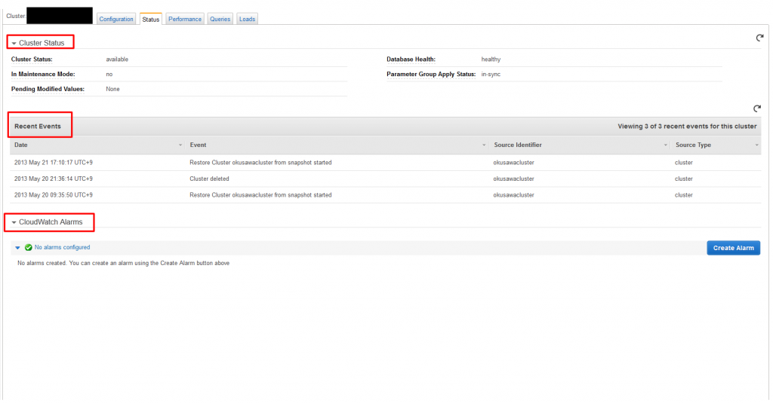This screenshot has height=403, width=773.
Task: Open the Source Type column menu arrow
Action: click(756, 145)
